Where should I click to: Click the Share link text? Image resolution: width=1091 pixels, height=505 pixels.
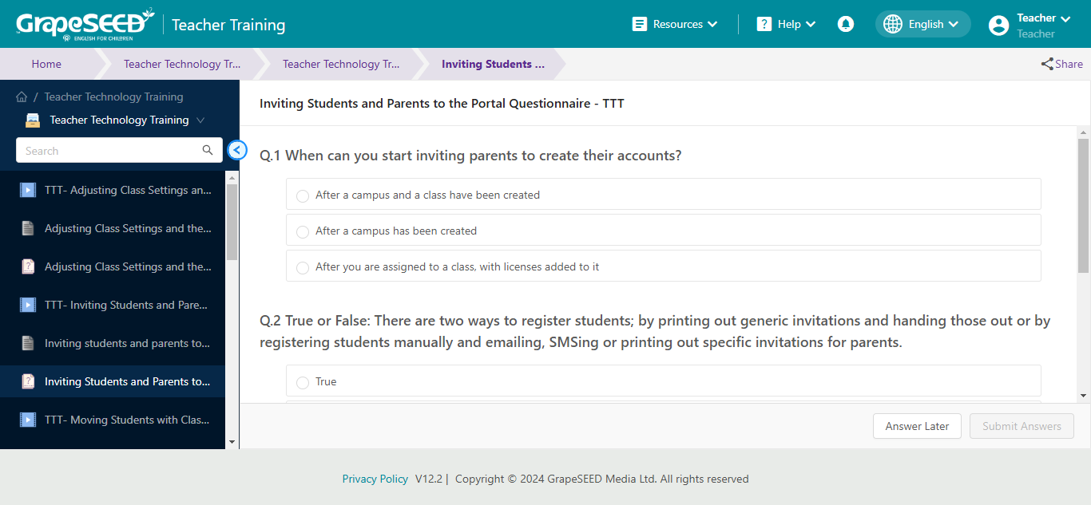point(1069,64)
